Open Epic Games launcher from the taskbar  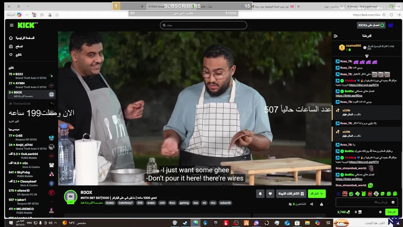coord(216,223)
